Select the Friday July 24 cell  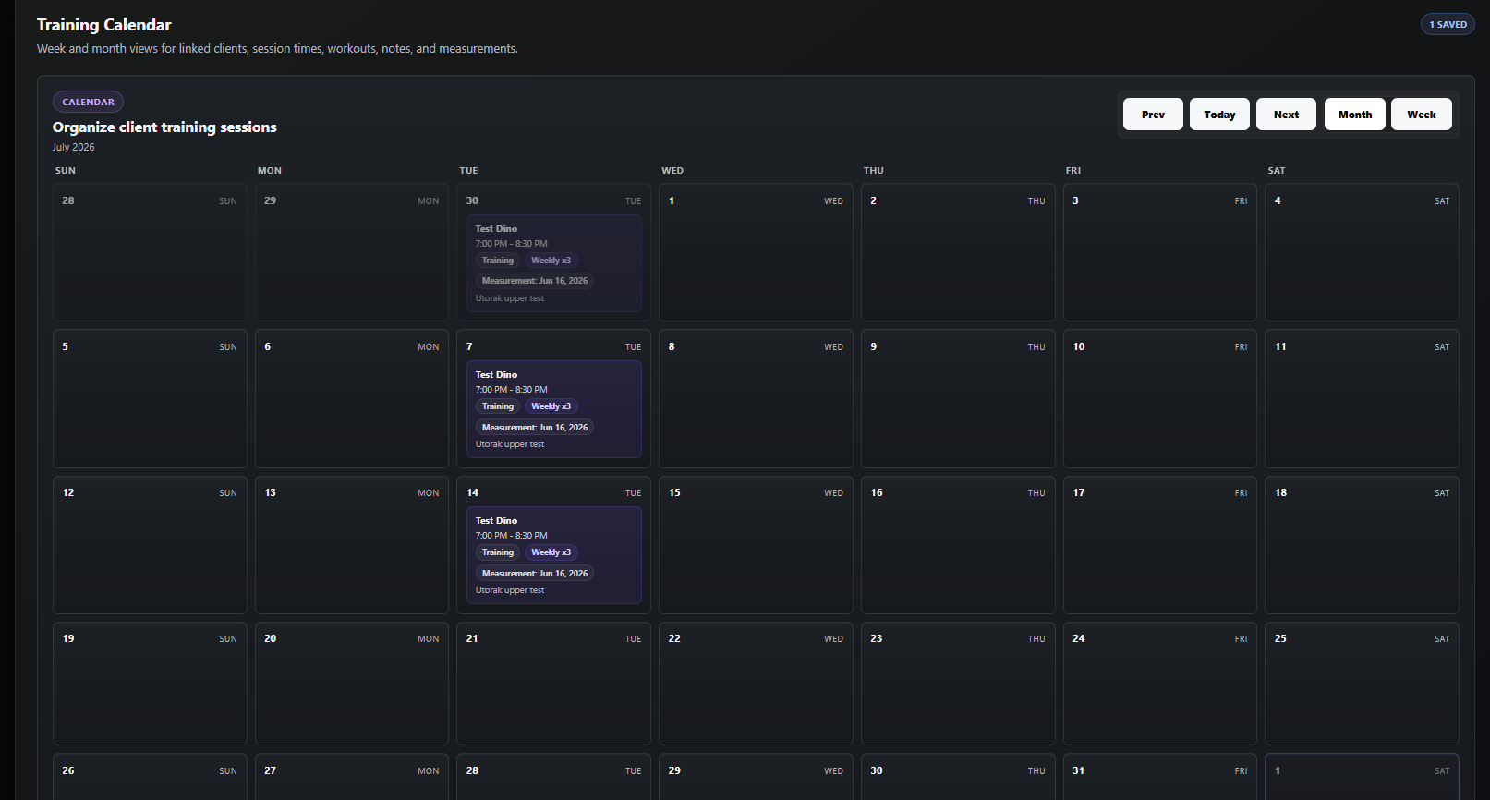click(1160, 684)
